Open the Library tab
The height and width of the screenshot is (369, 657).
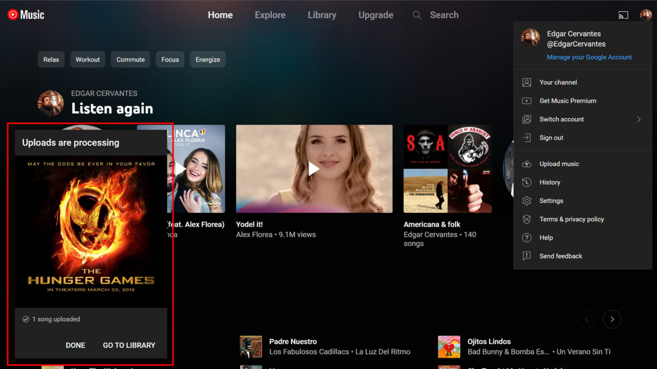[322, 15]
